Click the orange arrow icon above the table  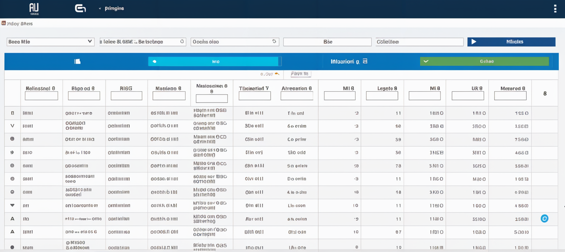point(277,74)
